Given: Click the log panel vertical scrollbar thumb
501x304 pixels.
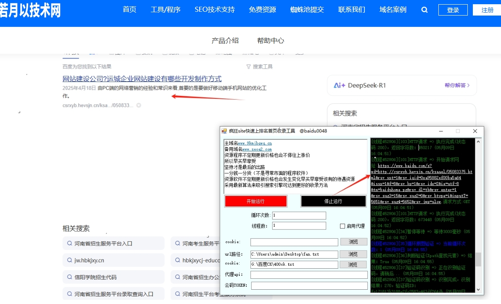Looking at the screenshot, I should [478, 259].
